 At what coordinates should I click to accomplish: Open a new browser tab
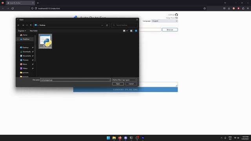38,3
